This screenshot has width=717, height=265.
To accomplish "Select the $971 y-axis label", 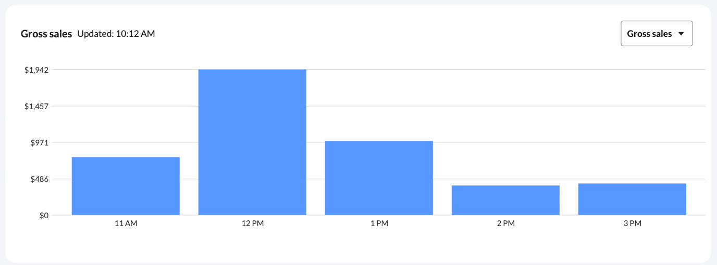I will point(39,143).
